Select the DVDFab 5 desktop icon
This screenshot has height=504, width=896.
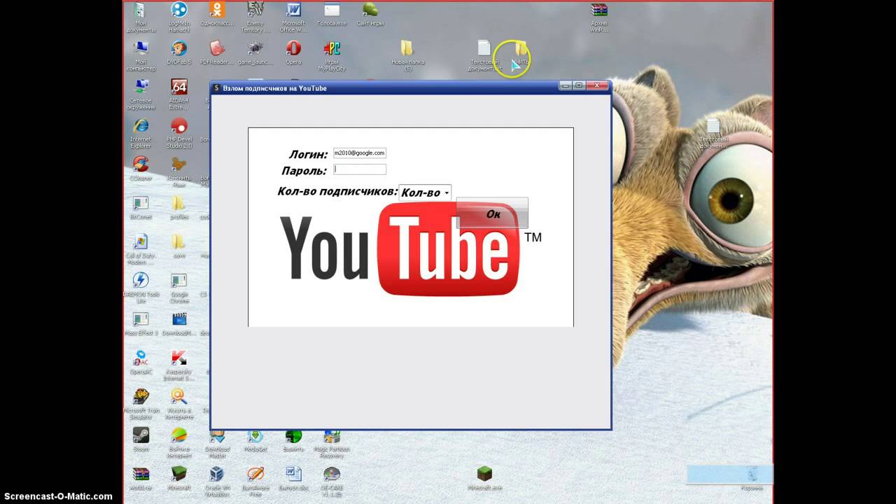[x=179, y=53]
